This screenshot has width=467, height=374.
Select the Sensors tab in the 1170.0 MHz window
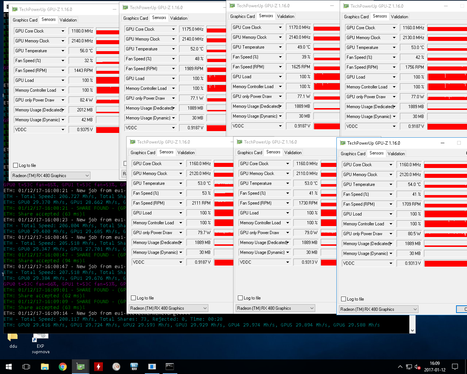266,16
